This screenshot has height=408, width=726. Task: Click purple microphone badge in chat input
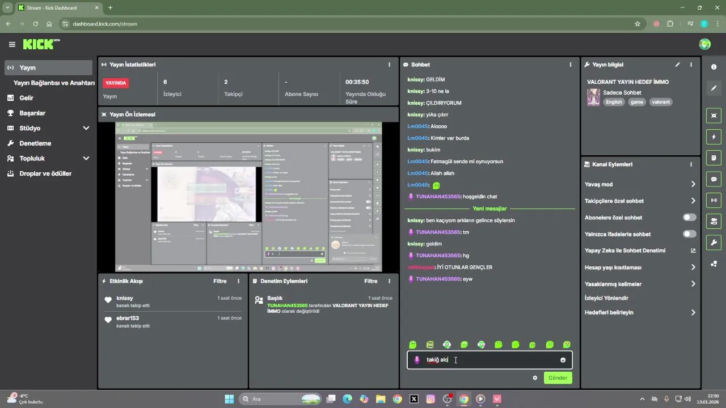pyautogui.click(x=417, y=360)
